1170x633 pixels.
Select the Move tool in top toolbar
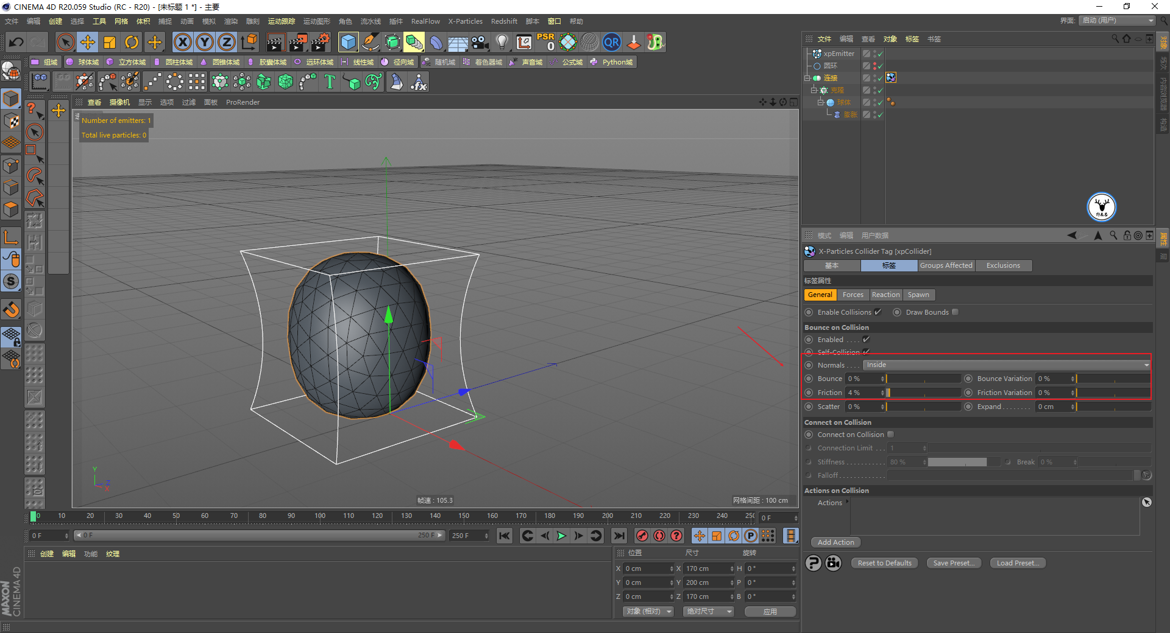pyautogui.click(x=88, y=42)
